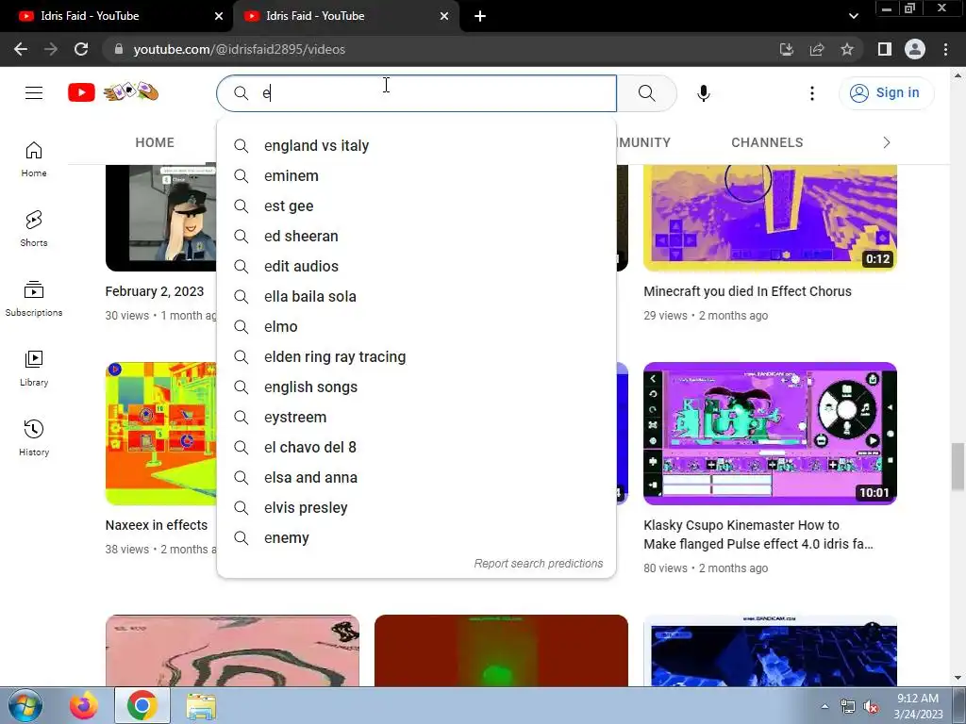Open Chrome profile avatar
This screenshot has width=966, height=724.
(915, 49)
